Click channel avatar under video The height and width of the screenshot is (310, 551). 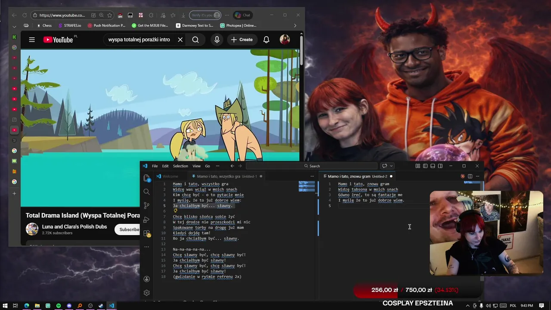coord(32,229)
